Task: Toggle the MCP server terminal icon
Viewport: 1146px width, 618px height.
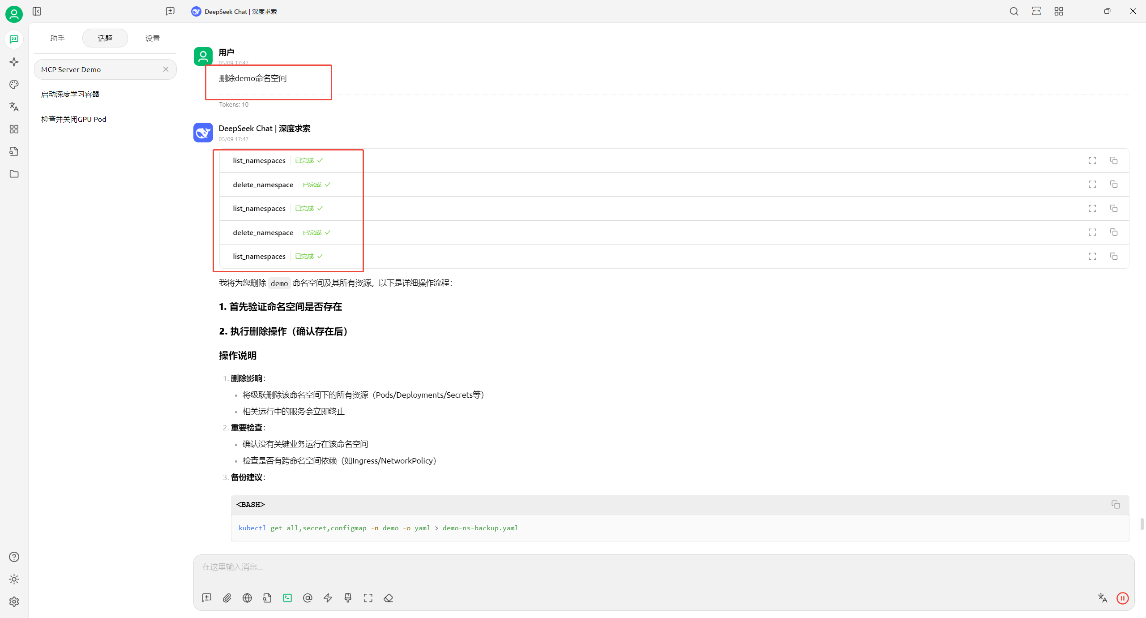Action: pos(287,598)
